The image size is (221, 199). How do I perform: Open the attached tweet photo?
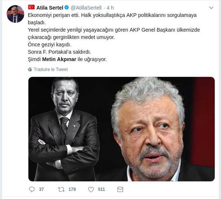[x=122, y=129]
